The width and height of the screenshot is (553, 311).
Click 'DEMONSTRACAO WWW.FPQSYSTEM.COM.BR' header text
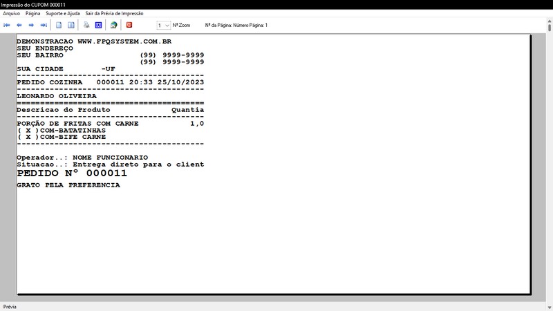(94, 41)
